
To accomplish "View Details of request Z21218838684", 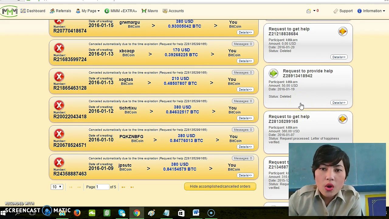I will (339, 57).
